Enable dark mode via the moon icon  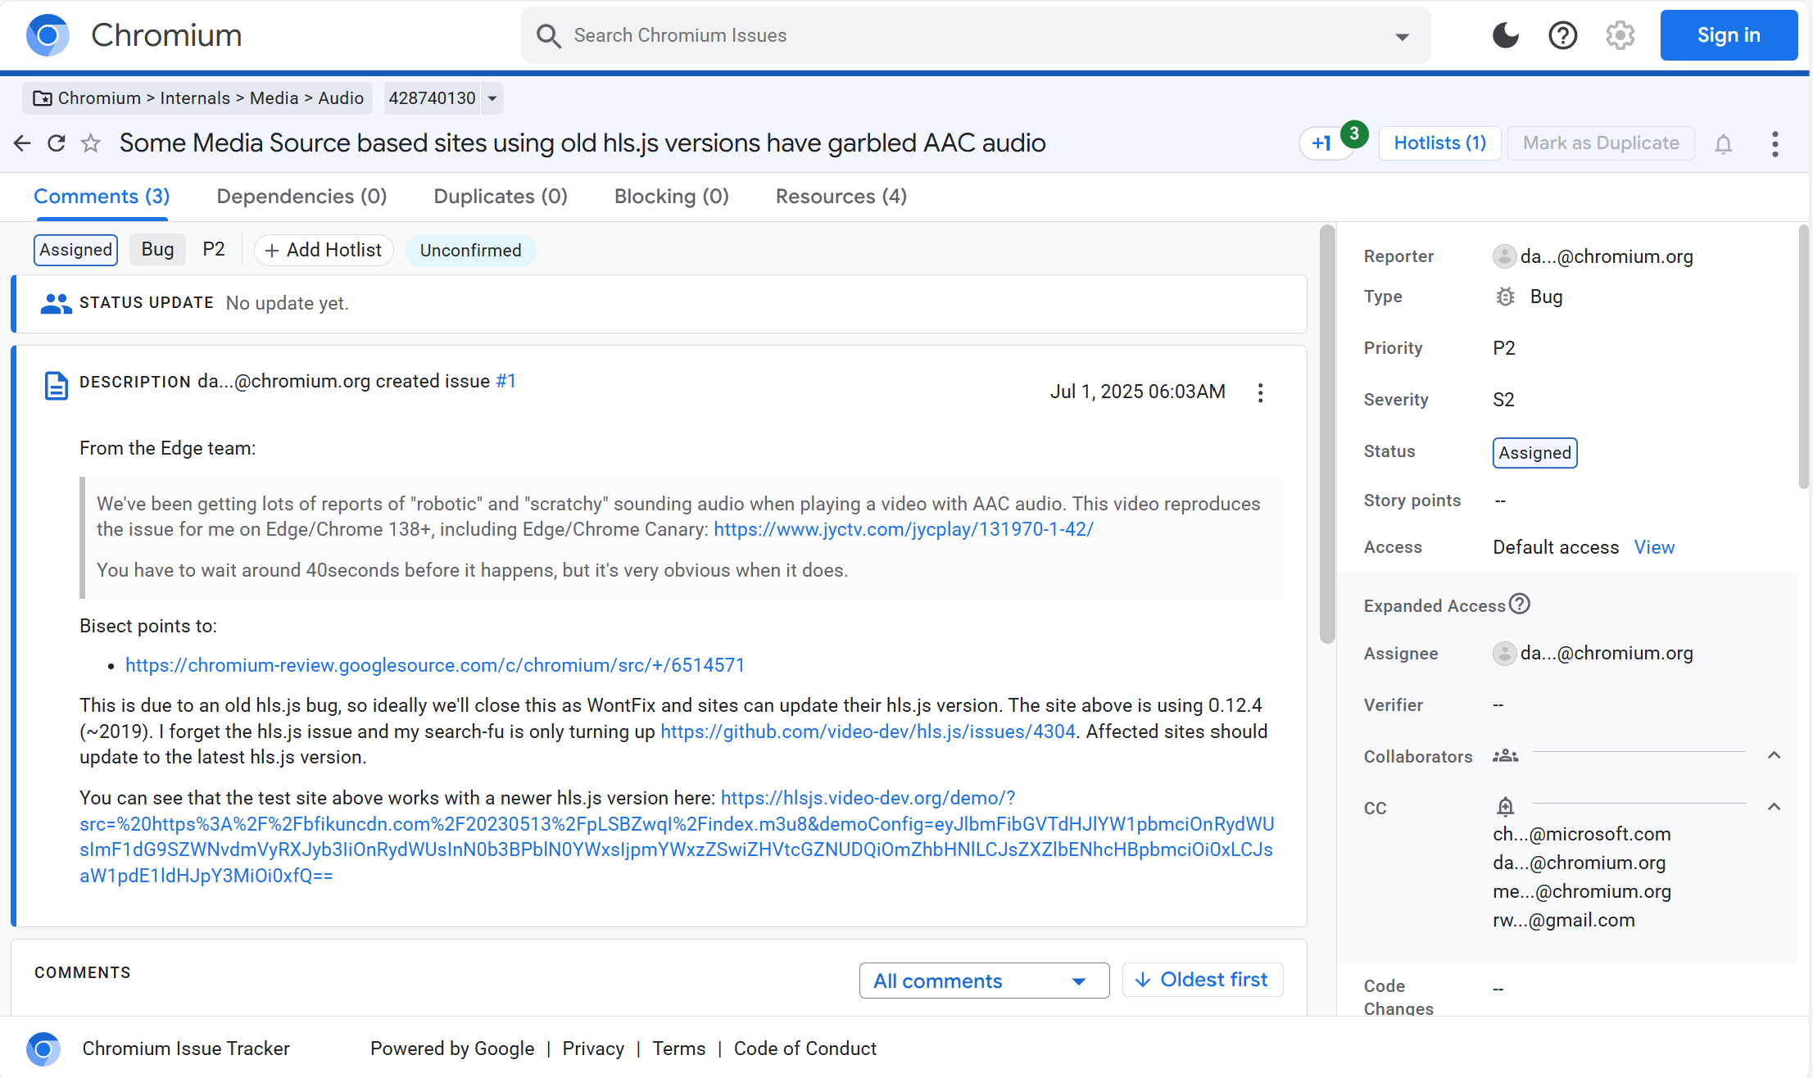click(1506, 35)
